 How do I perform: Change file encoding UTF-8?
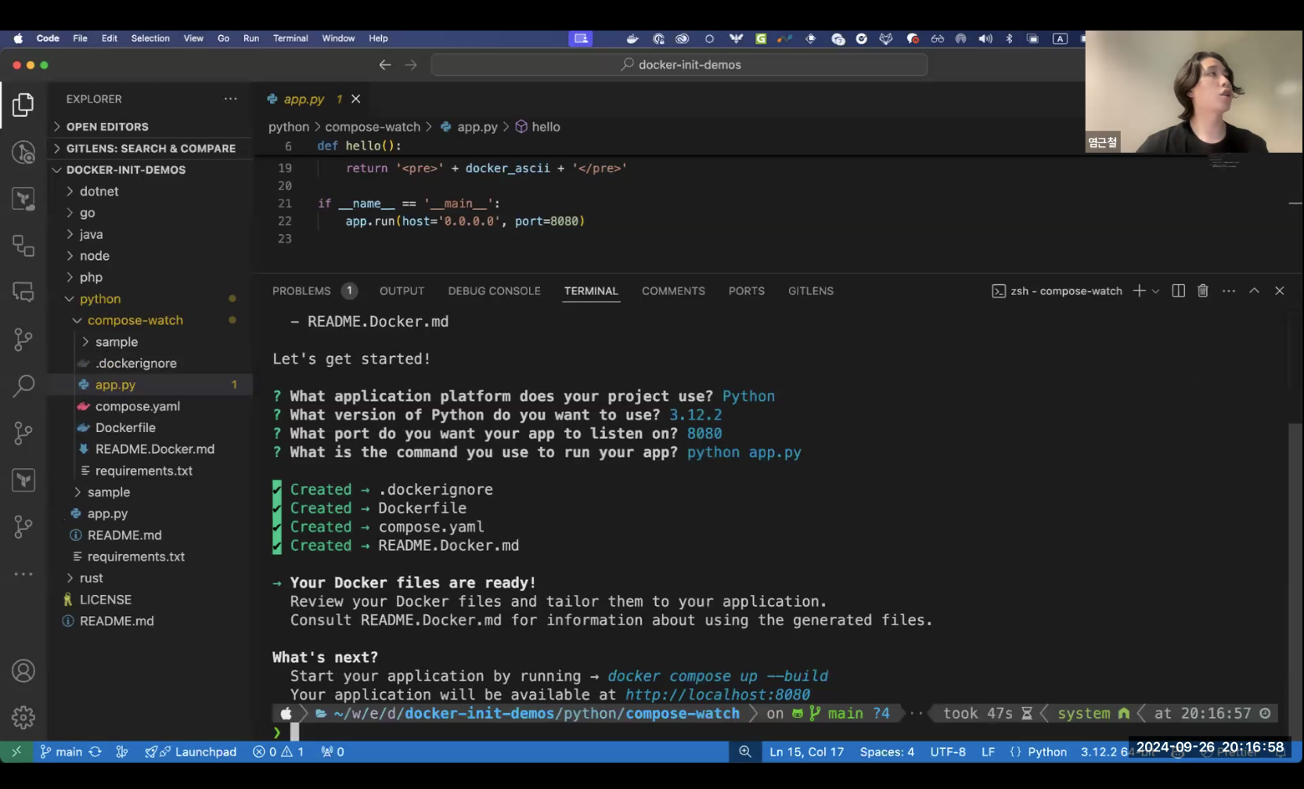pos(948,751)
